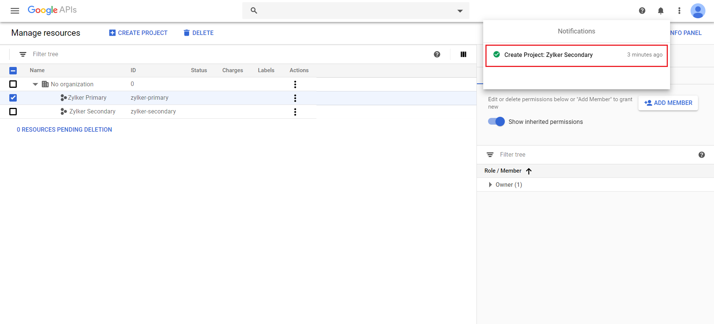Screen dimensions: 714x324
Task: Collapse the No organization tree node
Action: click(x=35, y=84)
